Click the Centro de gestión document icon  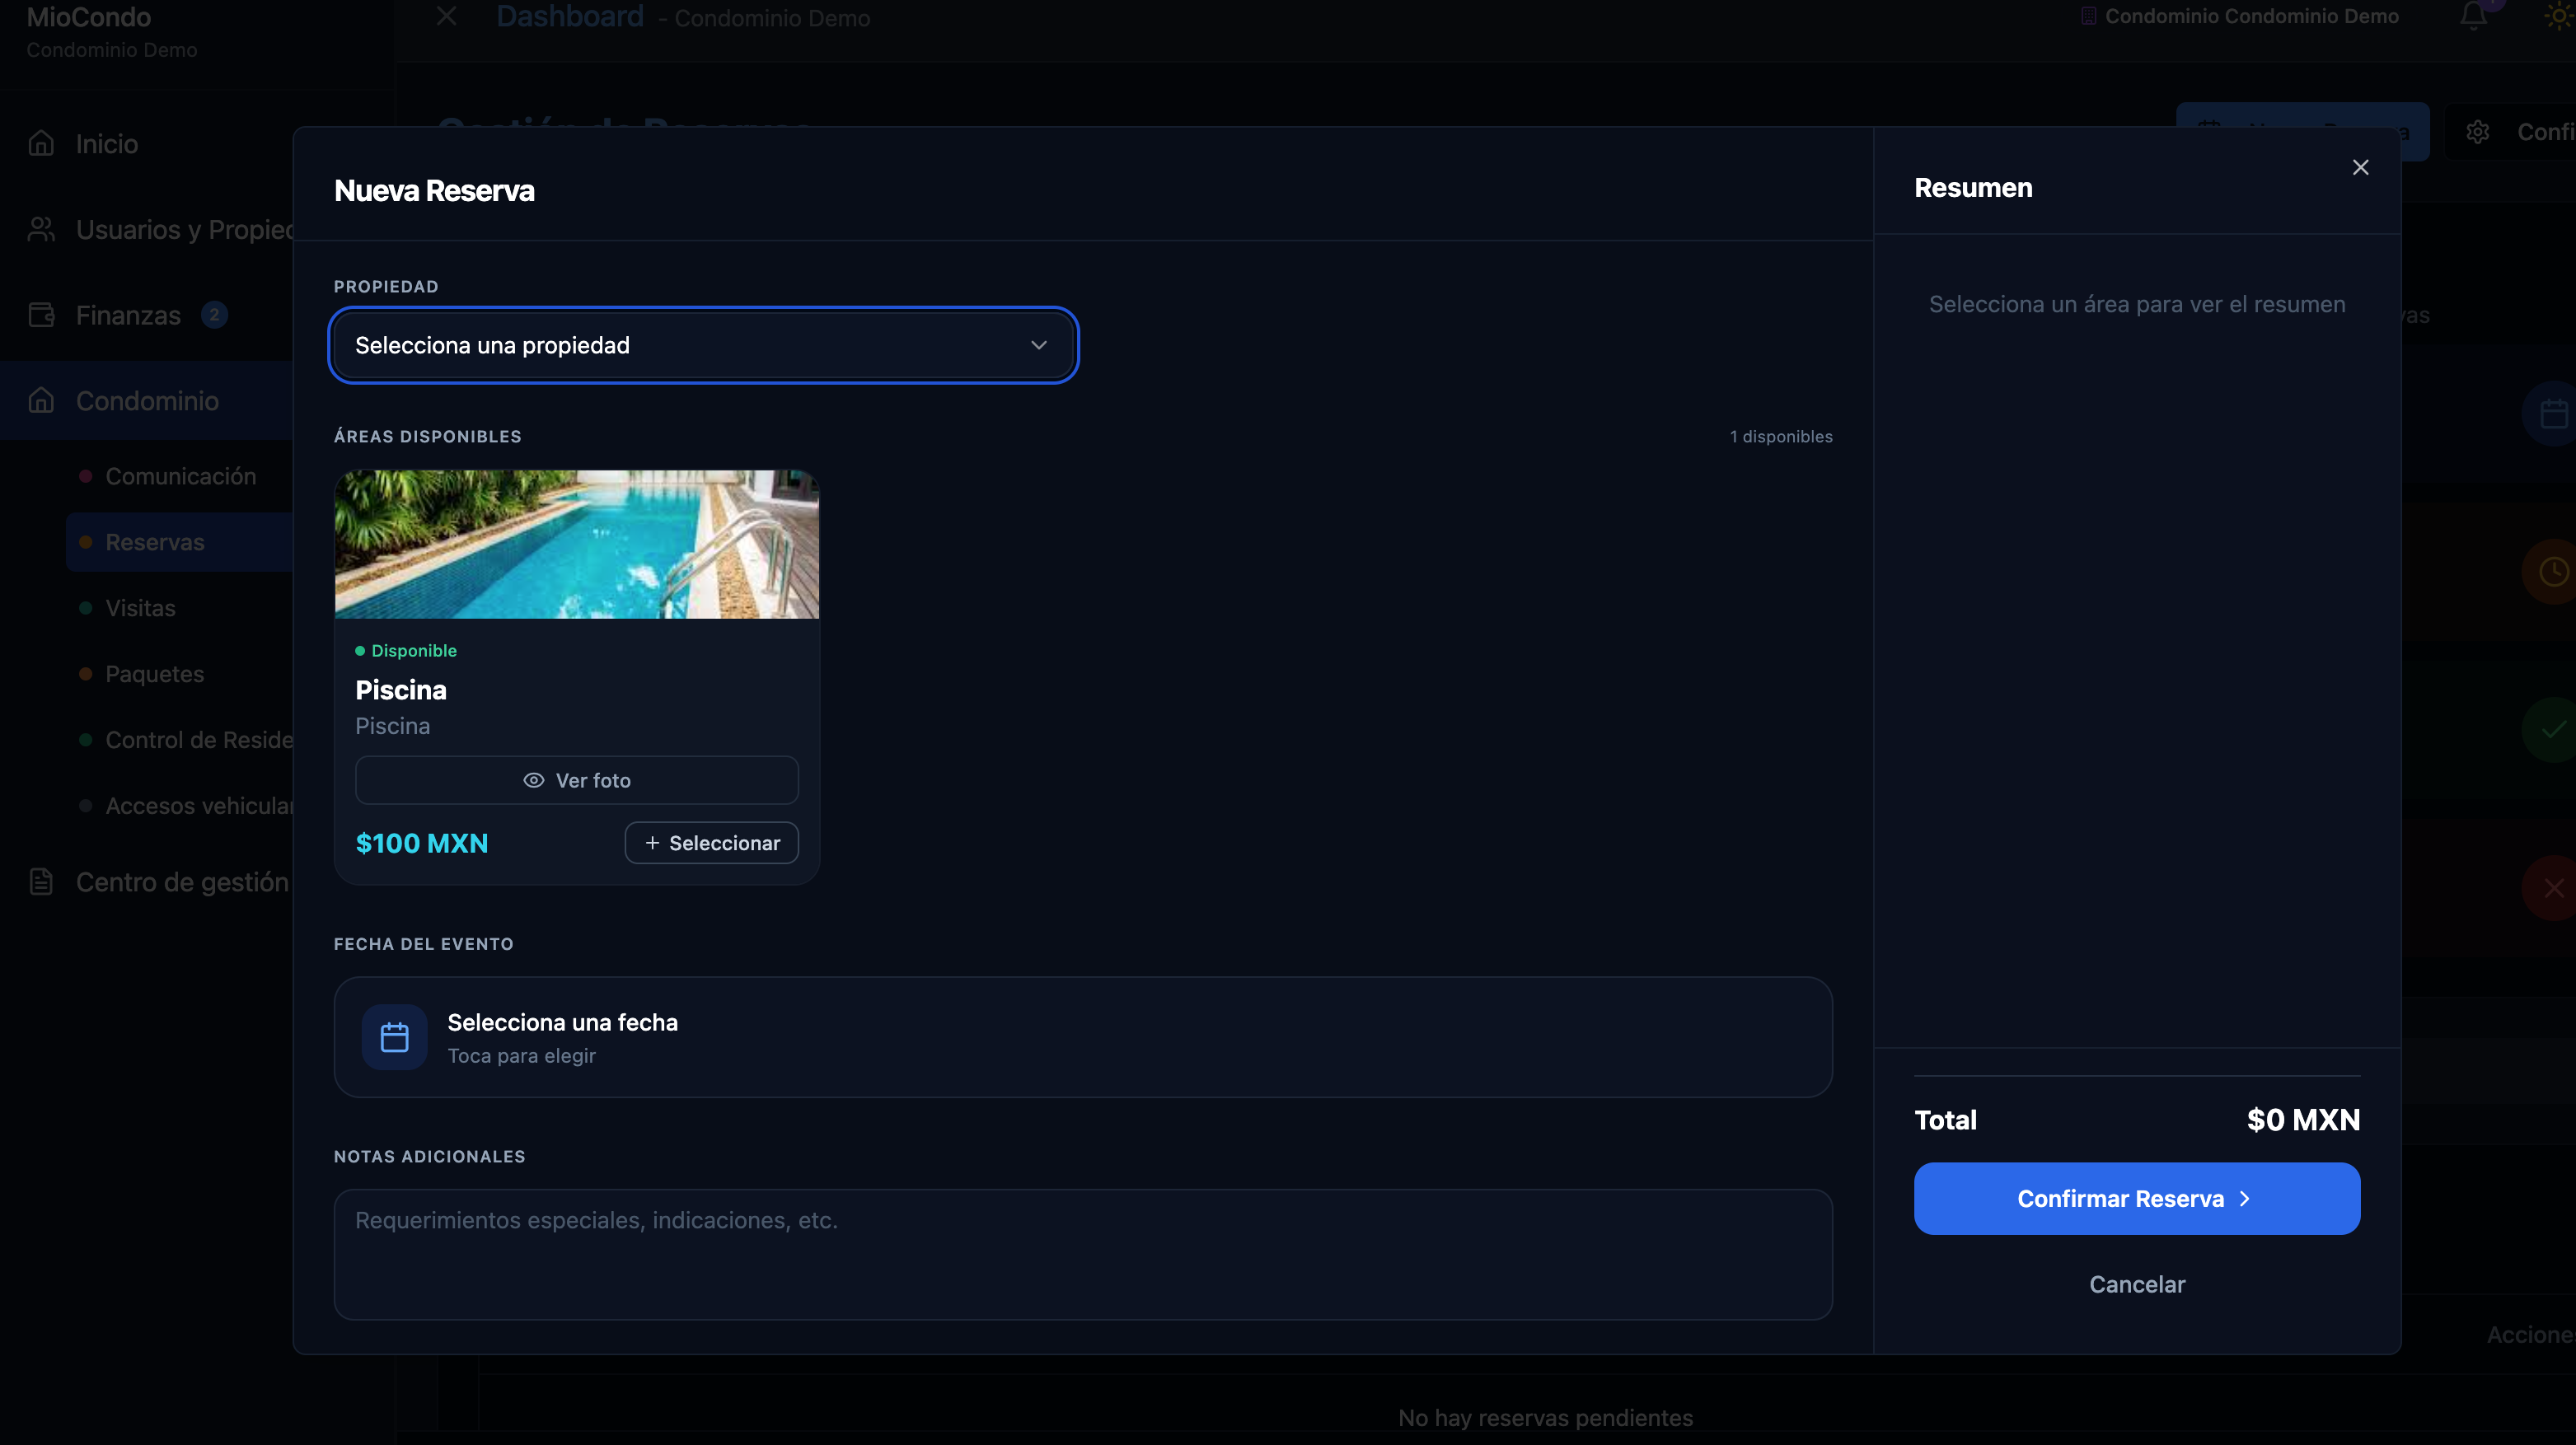[42, 882]
